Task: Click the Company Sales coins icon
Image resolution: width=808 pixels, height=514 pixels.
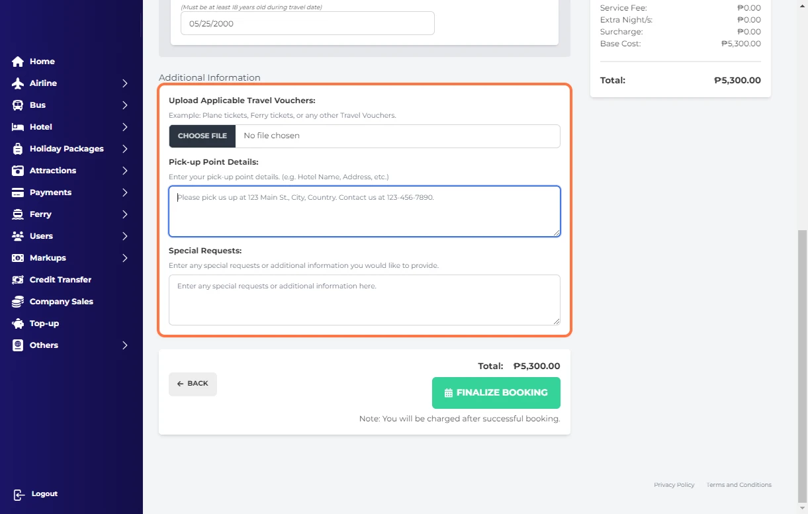Action: pos(18,302)
